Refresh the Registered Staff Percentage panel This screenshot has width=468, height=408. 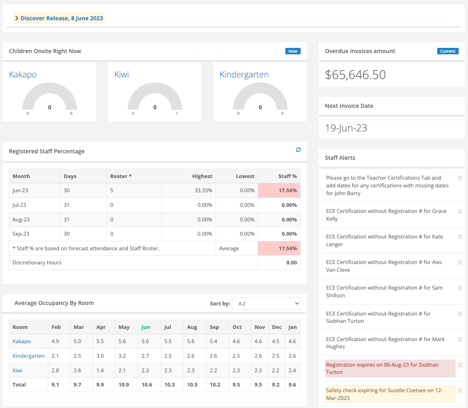298,150
